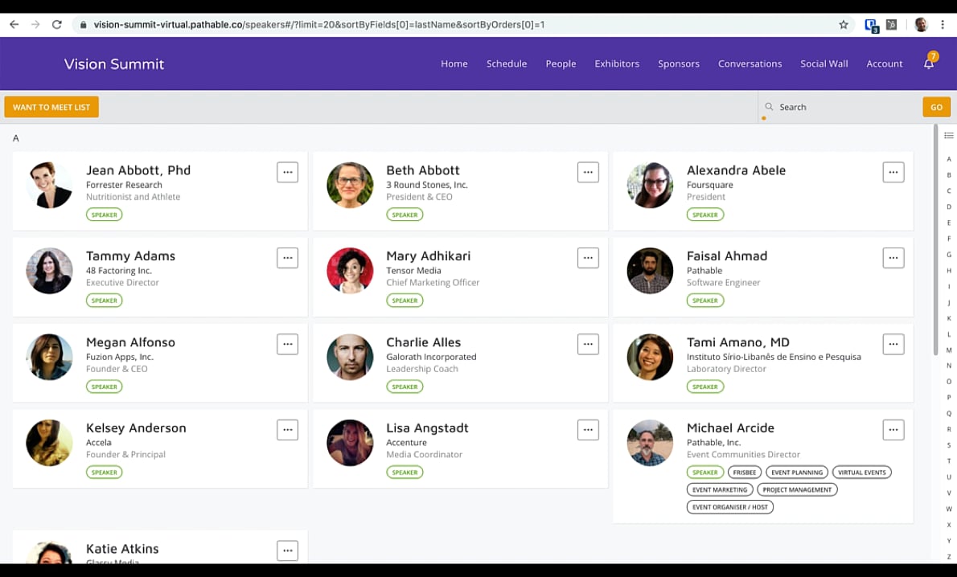
Task: Click the browser back arrow
Action: pos(14,25)
